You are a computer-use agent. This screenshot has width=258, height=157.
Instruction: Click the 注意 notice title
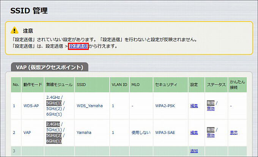(28, 31)
